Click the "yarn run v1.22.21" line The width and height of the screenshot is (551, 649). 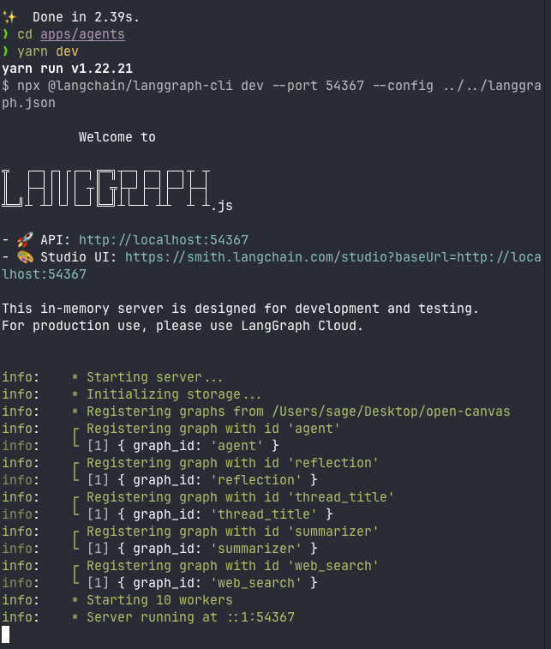tap(67, 69)
